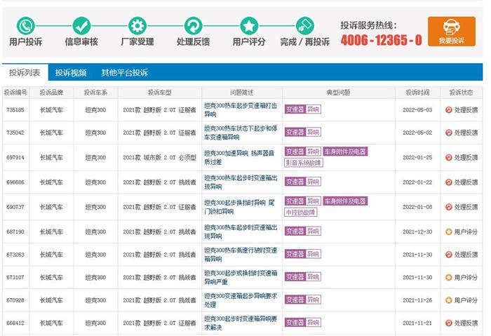
Task: Open complaint 坦克300加速异响 扬声器音质过差
Action: [x=239, y=158]
